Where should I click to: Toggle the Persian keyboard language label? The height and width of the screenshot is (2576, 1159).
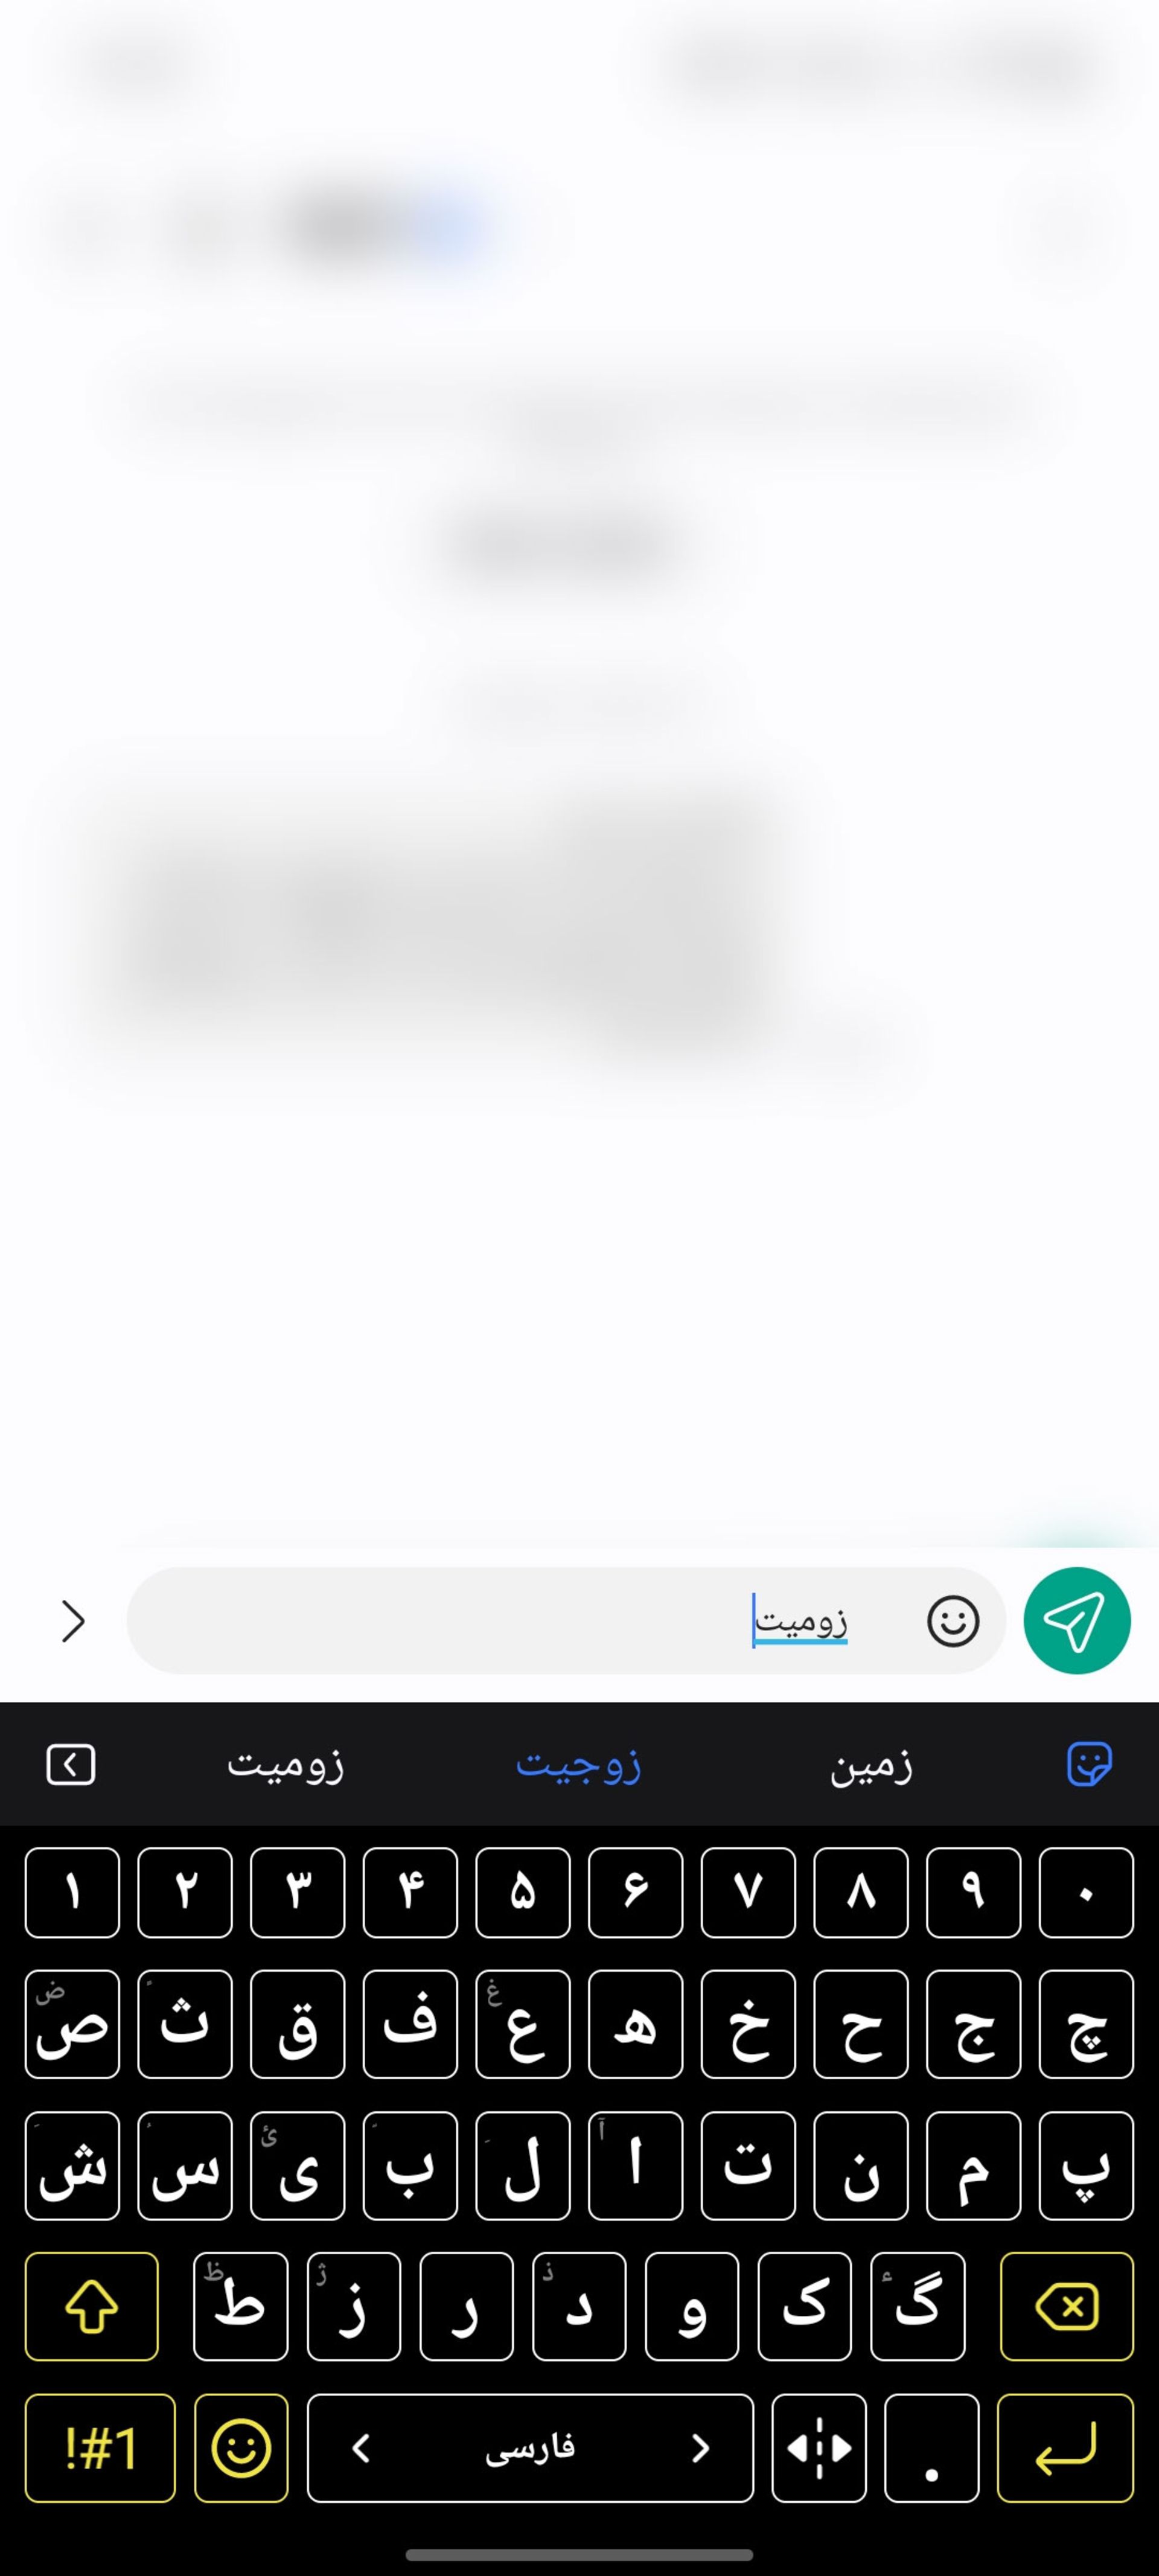coord(529,2446)
